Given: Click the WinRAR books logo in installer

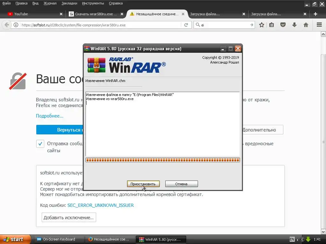Looking at the screenshot, I should pos(96,65).
